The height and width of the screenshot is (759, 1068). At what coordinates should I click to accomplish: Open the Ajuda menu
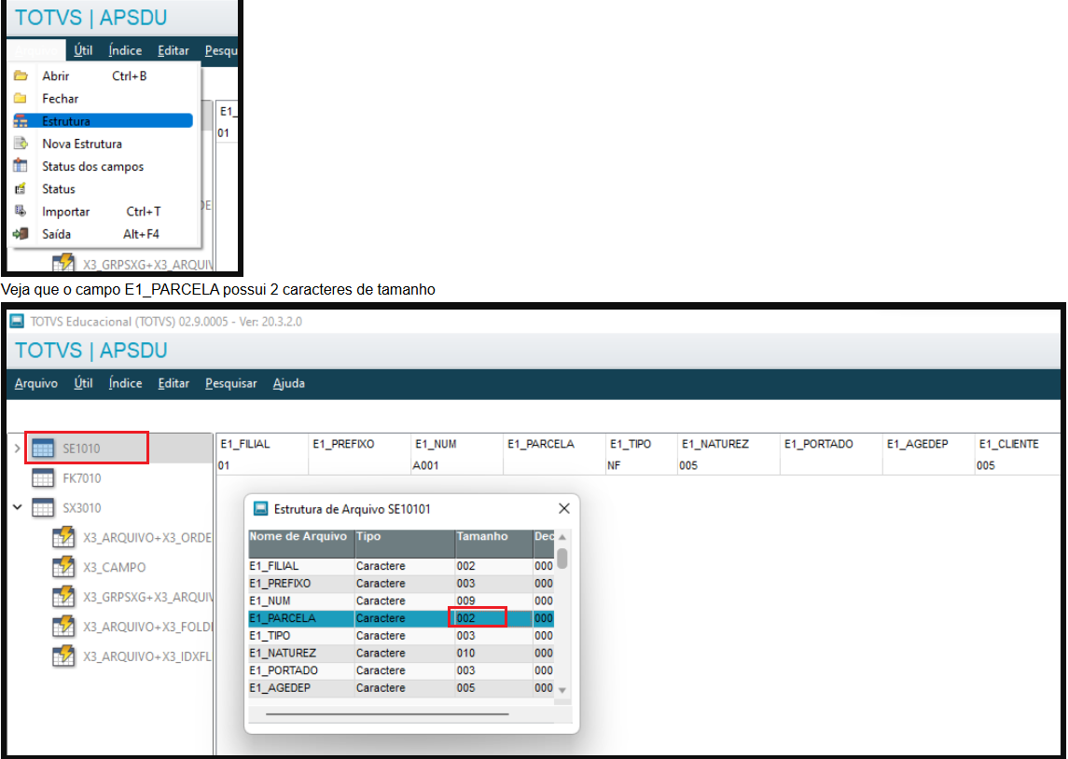[289, 383]
